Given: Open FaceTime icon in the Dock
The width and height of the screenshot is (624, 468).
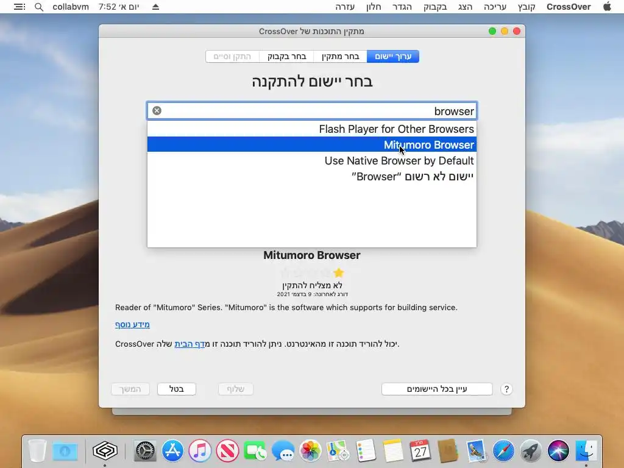Looking at the screenshot, I should coord(255,451).
